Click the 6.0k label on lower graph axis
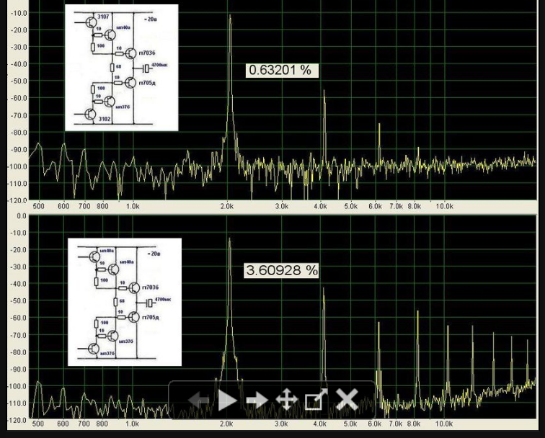545x438 pixels. click(x=375, y=424)
